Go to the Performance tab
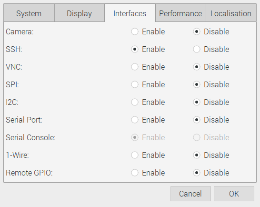 [180, 13]
